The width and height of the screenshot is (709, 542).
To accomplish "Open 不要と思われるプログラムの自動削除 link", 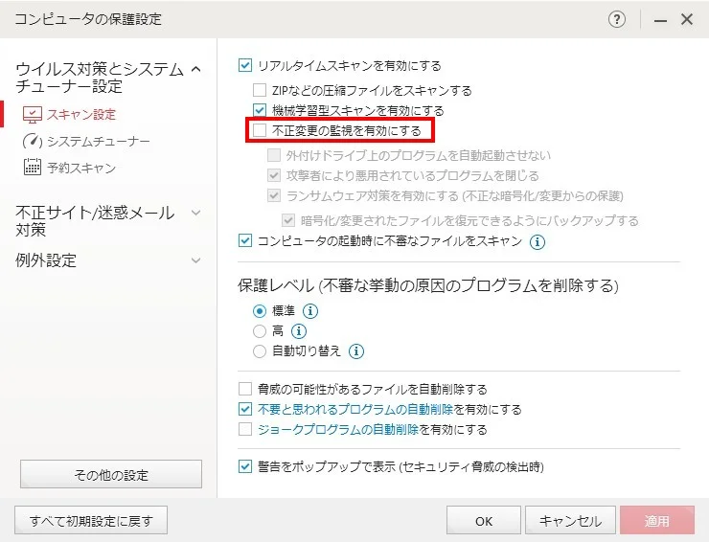I will [x=355, y=410].
